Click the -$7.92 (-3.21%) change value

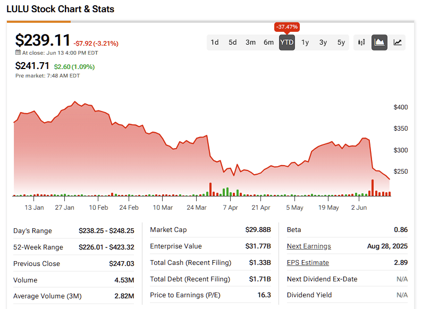96,44
